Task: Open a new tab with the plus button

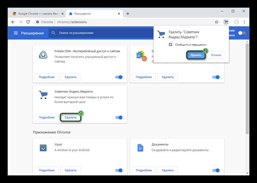Action: 128,14
